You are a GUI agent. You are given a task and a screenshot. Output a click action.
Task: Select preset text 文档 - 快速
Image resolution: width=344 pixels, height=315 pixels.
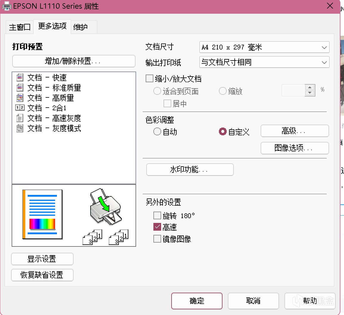pyautogui.click(x=47, y=77)
